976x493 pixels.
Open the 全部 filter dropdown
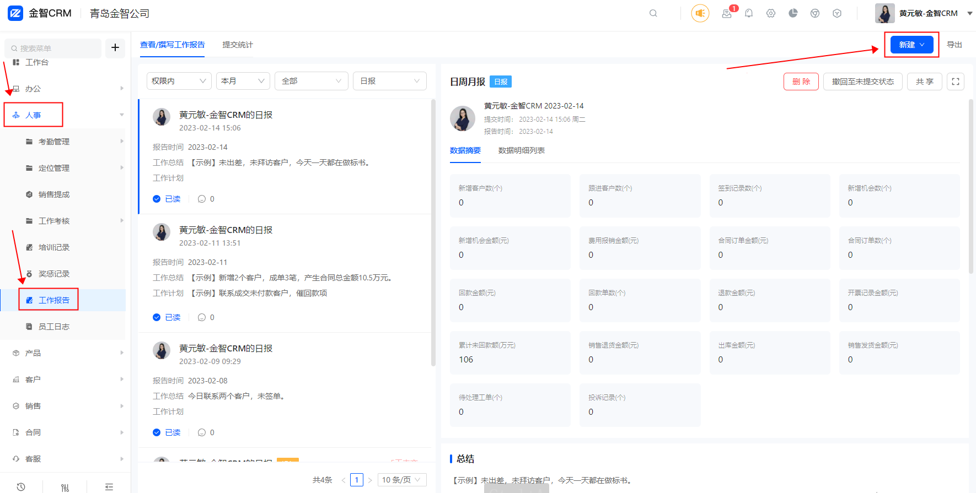312,81
